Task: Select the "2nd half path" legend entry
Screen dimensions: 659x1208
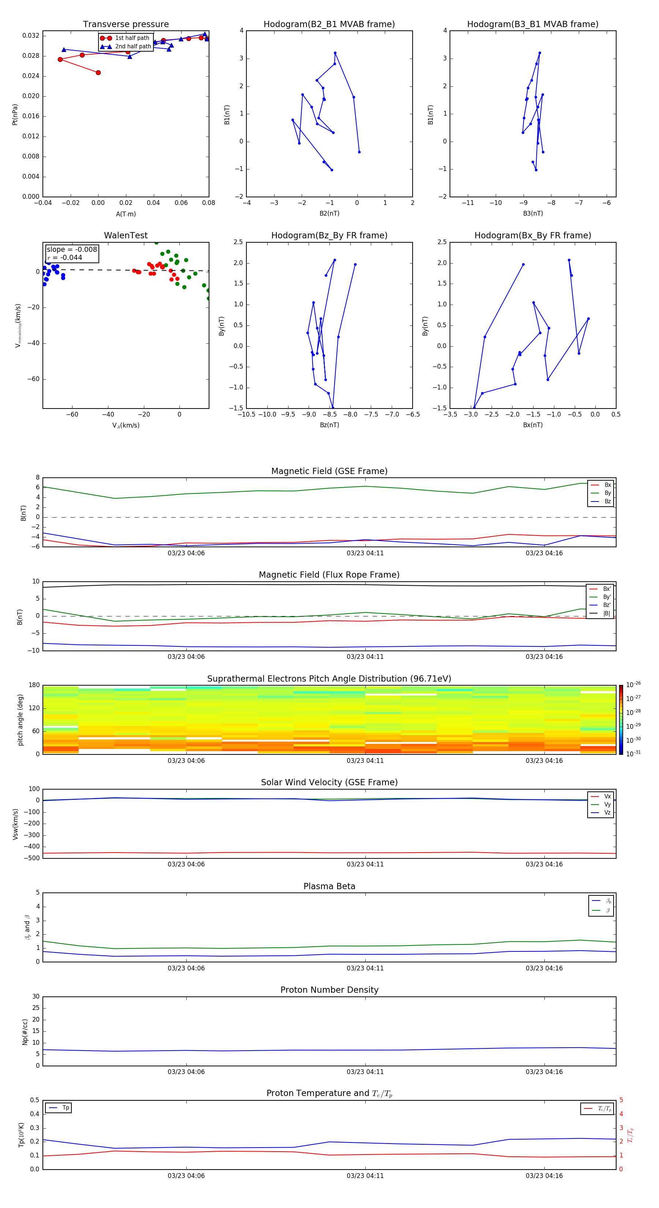Action: [x=126, y=46]
